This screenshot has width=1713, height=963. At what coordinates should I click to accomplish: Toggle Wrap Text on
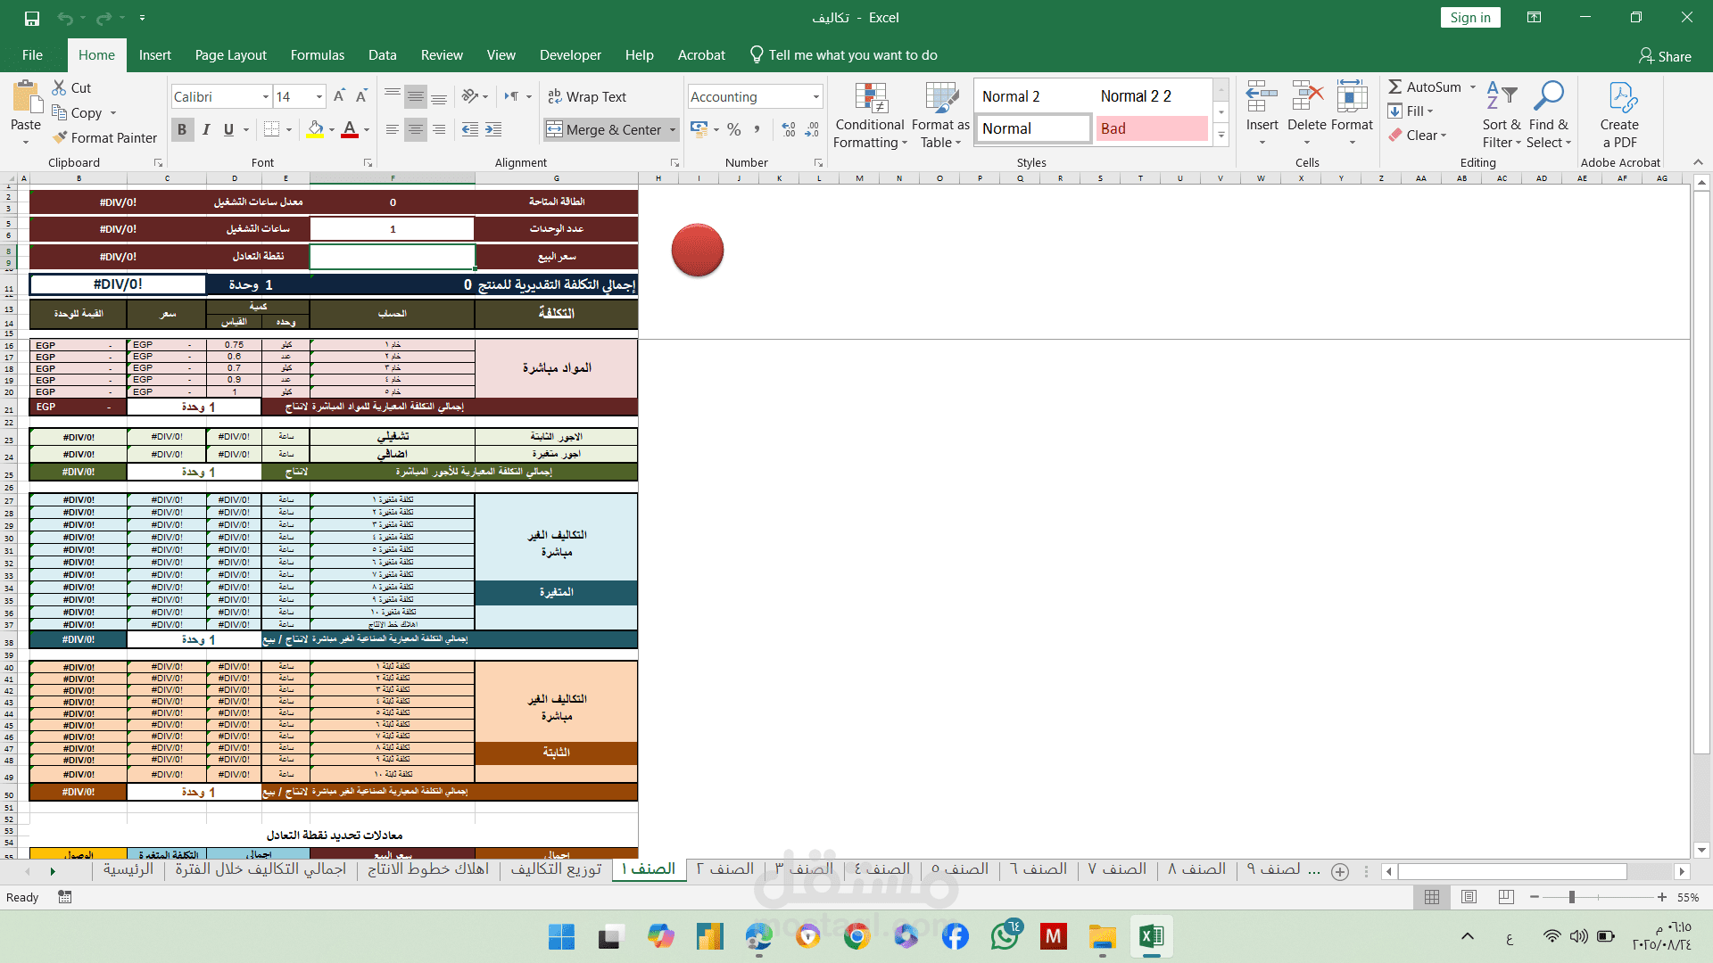(x=586, y=96)
